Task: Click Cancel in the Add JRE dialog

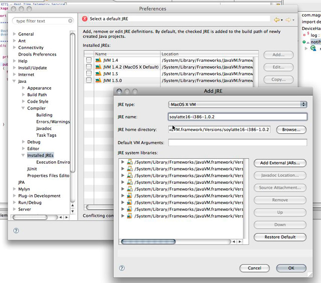Action: coord(254,268)
